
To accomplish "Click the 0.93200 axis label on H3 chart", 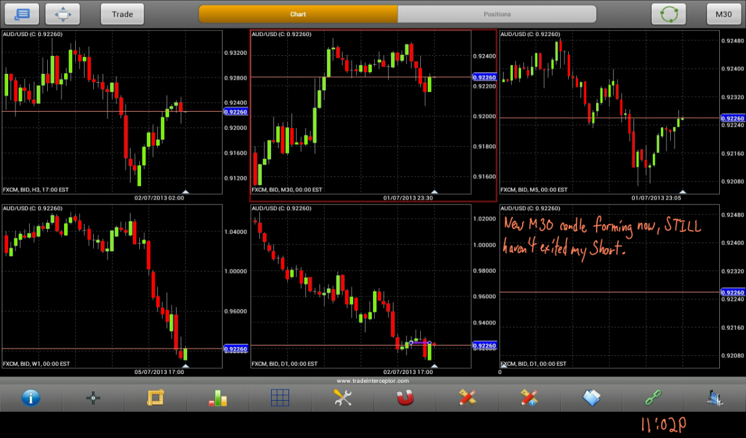I will pos(236,53).
